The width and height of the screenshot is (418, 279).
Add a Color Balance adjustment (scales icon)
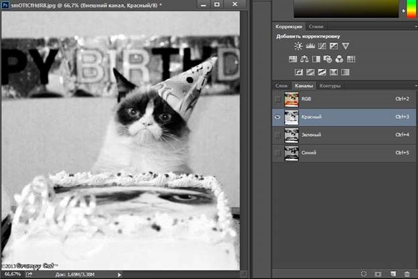pos(304,59)
